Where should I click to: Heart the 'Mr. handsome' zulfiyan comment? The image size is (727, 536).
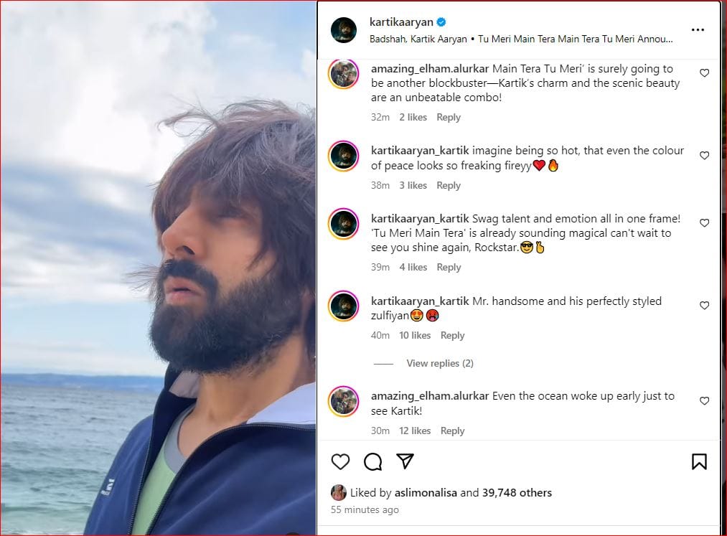coord(704,305)
